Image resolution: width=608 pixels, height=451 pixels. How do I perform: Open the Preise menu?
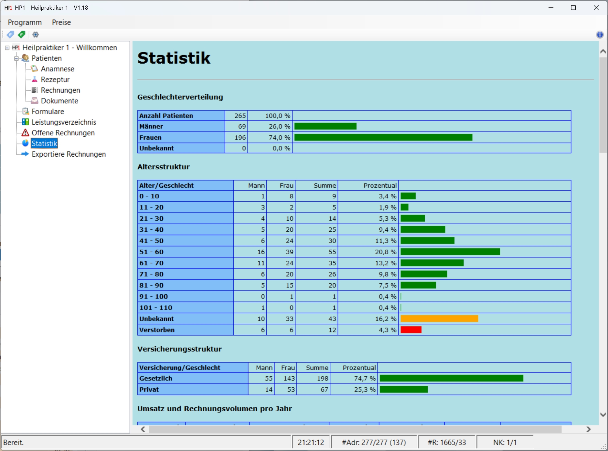(x=61, y=22)
